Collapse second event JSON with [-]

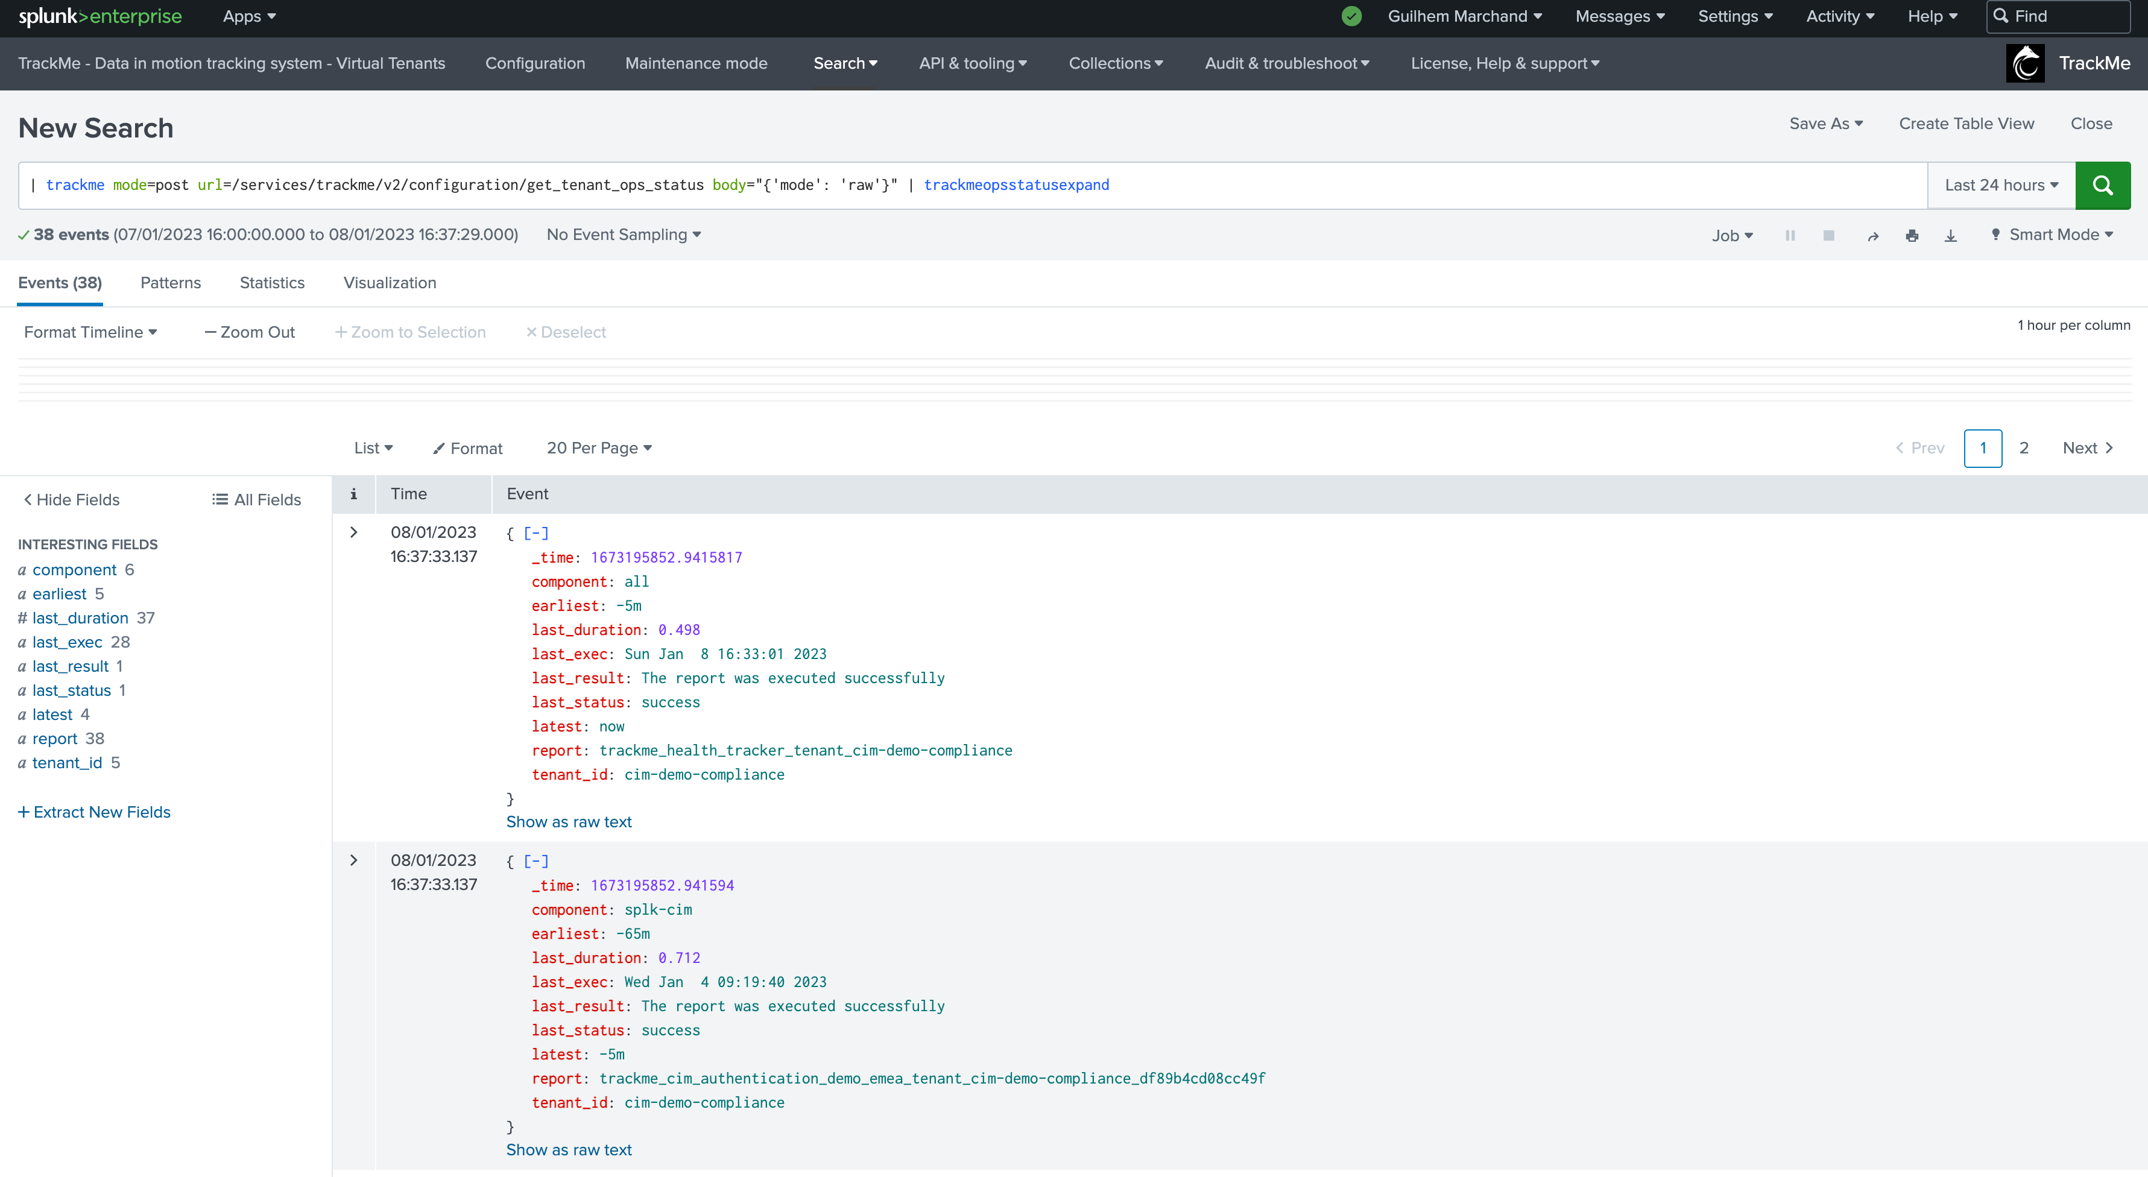point(536,861)
